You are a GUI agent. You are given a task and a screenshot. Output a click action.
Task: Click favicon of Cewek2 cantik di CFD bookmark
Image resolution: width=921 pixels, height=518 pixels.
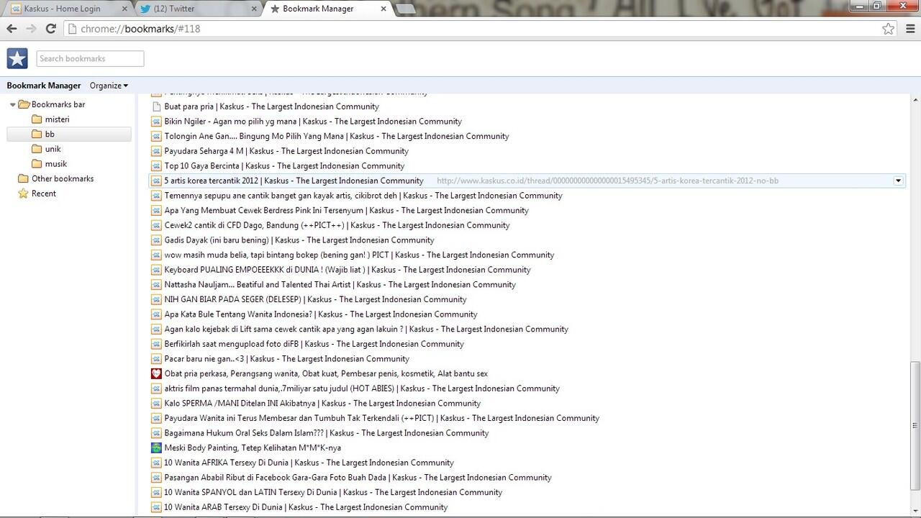[x=156, y=225]
